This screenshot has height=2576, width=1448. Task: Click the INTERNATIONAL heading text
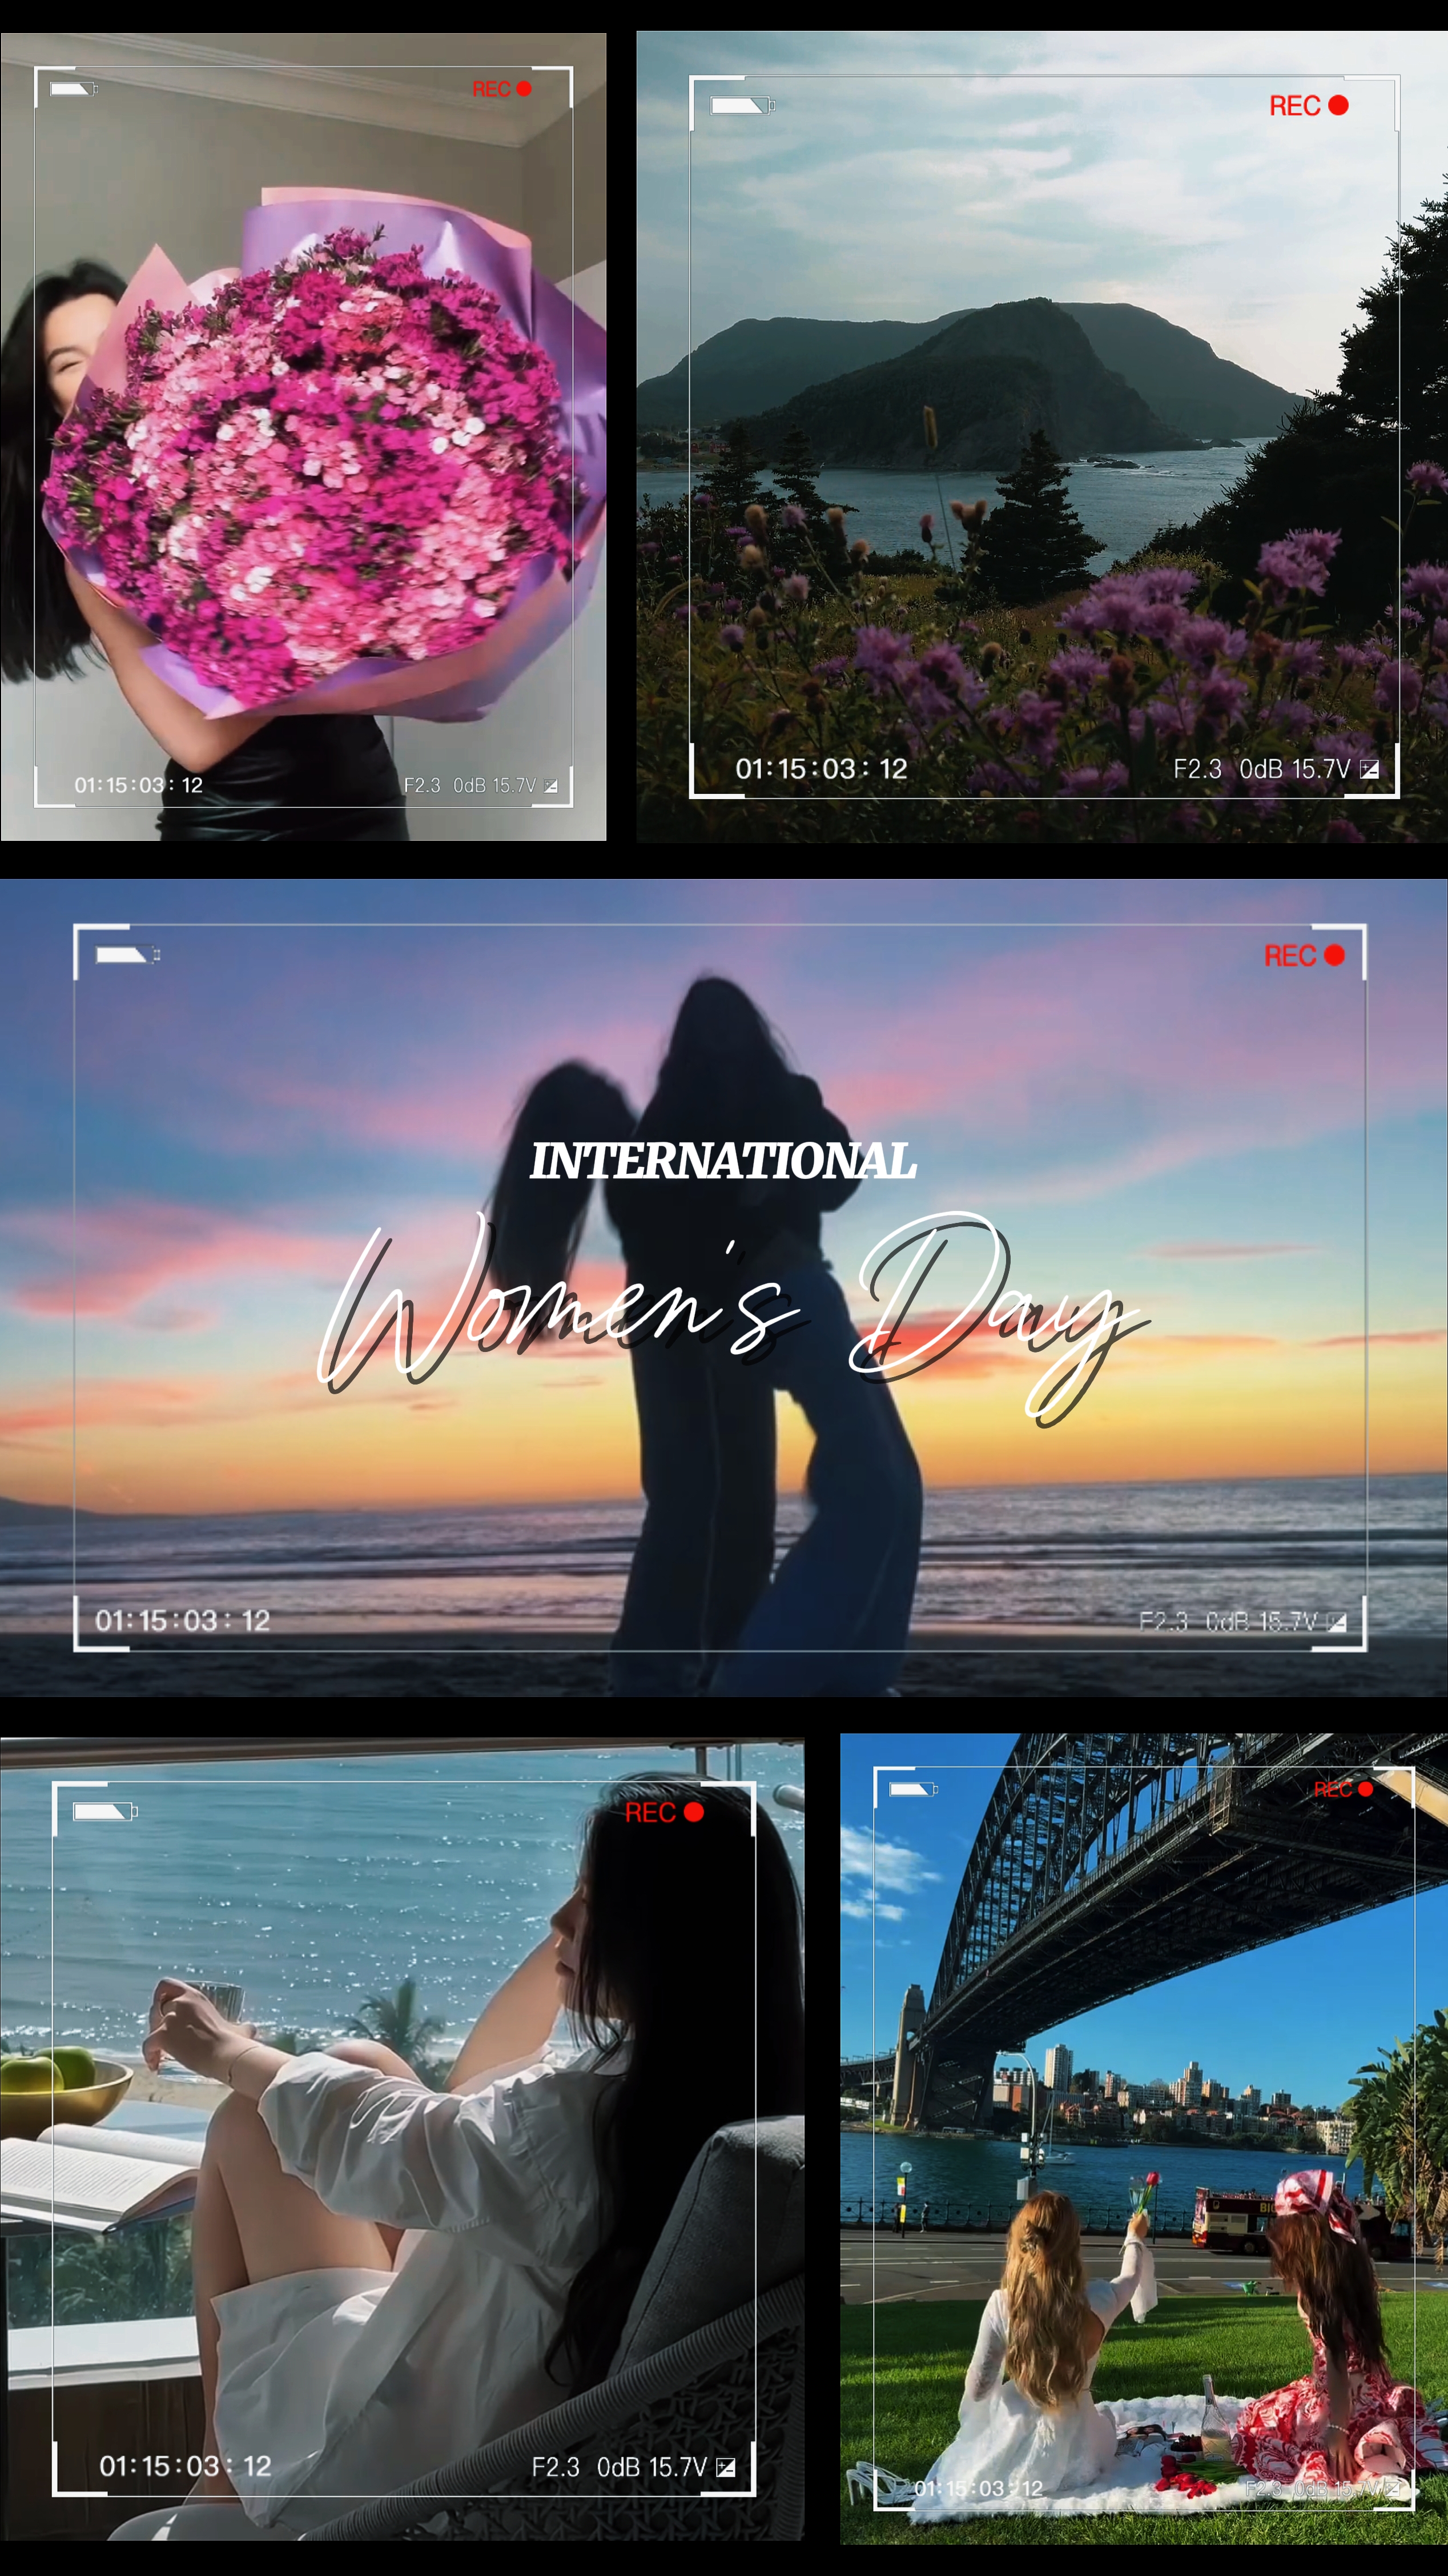[x=722, y=1161]
